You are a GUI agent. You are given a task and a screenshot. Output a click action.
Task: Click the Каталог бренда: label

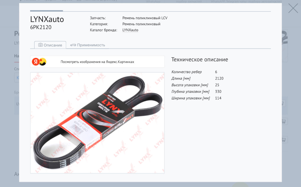pos(103,30)
